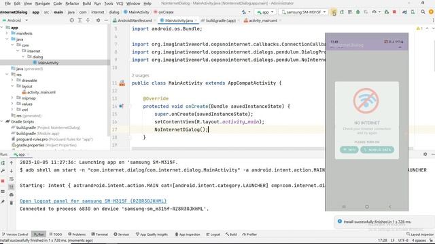Click the UTF-8 encoding in status bar
This screenshot has width=435, height=244.
click(x=403, y=241)
